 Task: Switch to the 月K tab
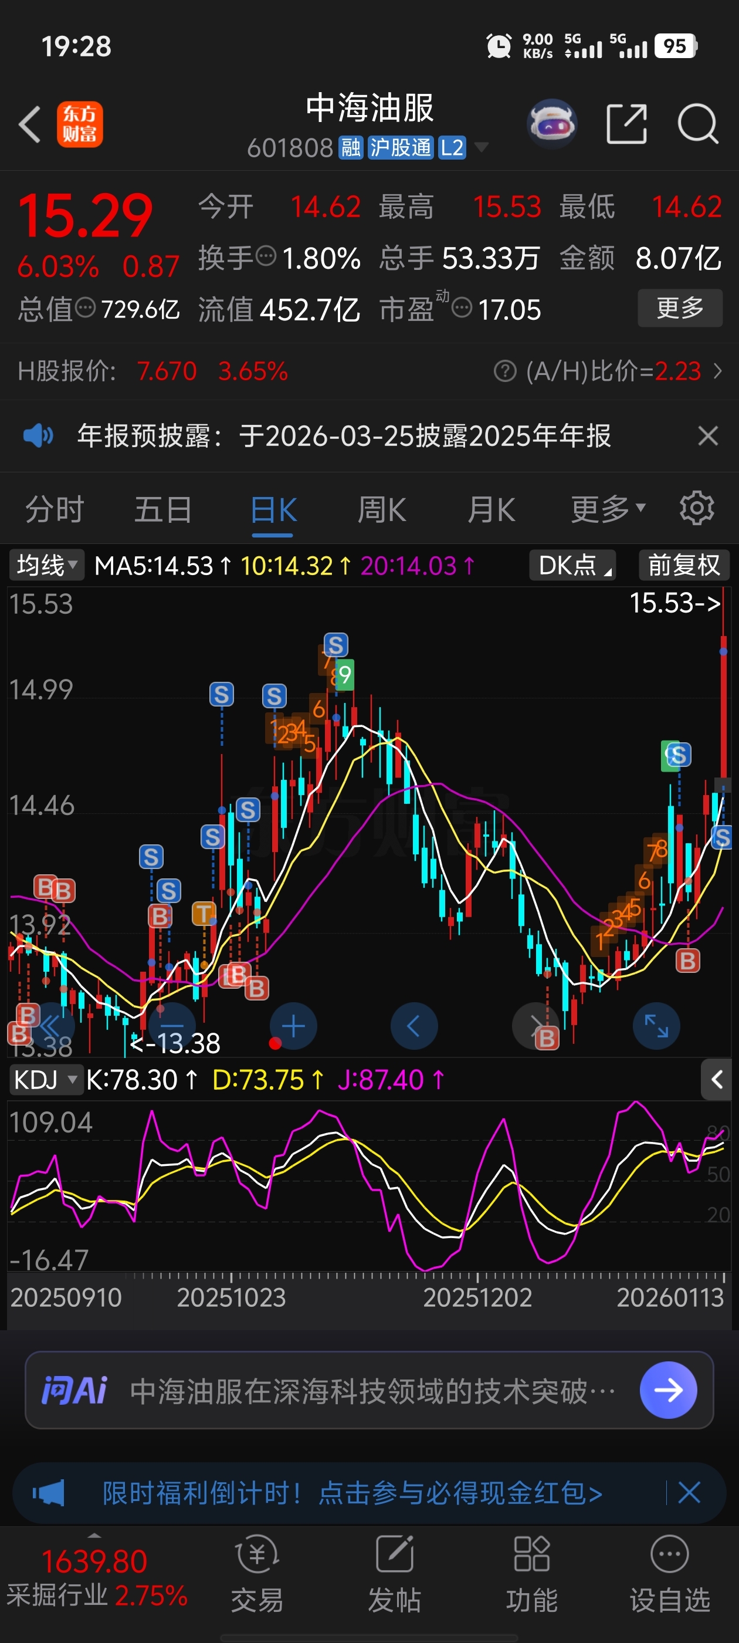(x=491, y=509)
